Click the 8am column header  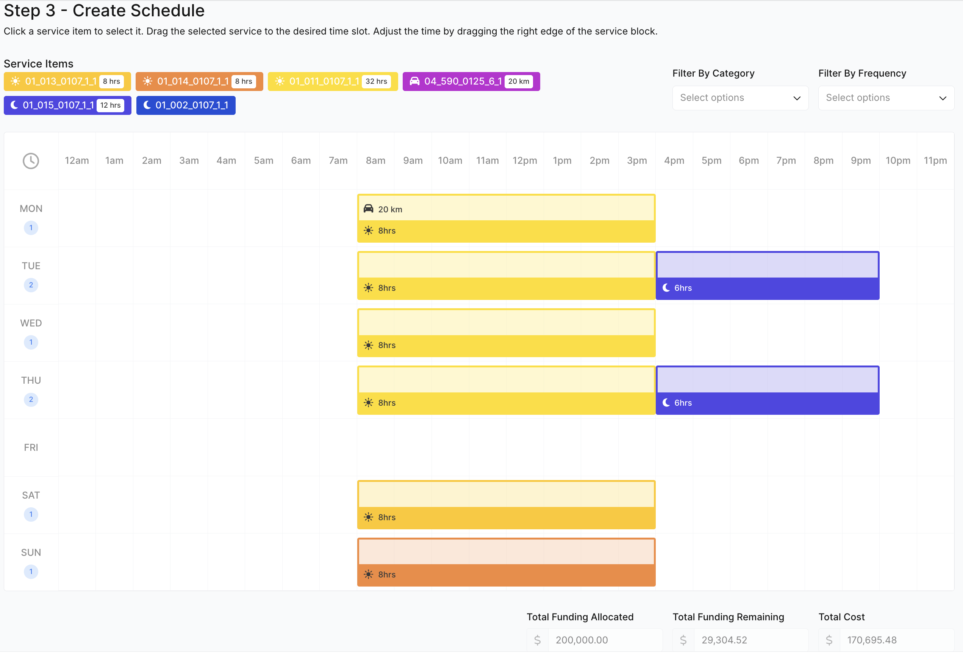[375, 161]
